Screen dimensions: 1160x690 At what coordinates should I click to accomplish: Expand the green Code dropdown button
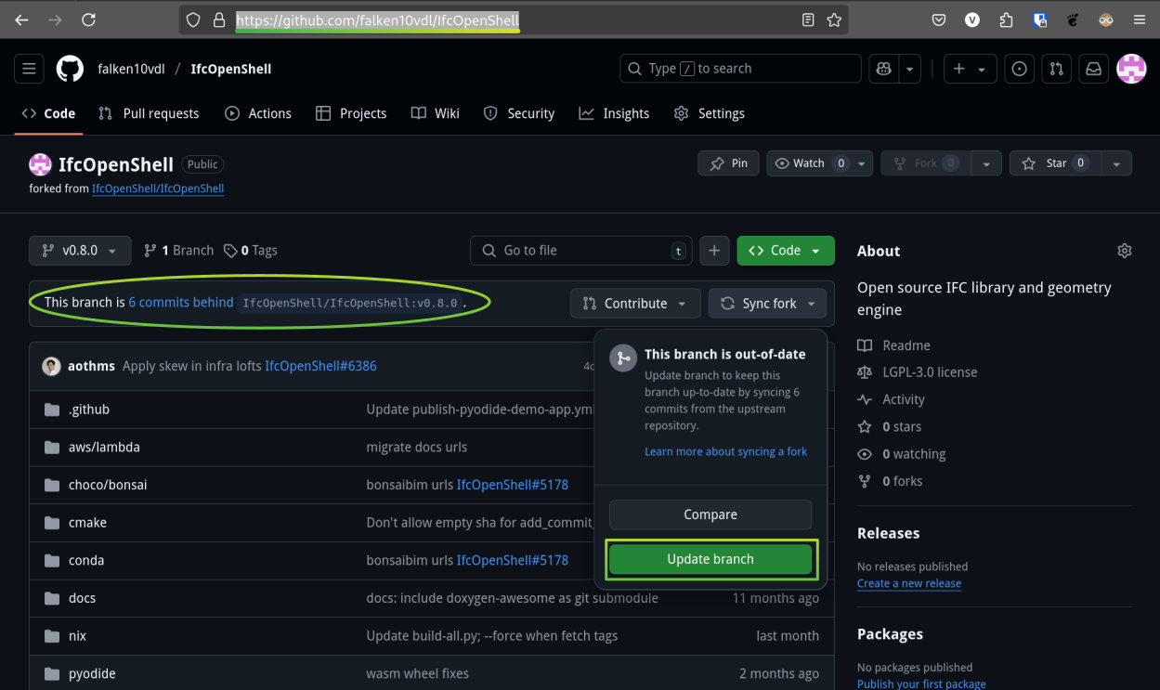tap(786, 251)
